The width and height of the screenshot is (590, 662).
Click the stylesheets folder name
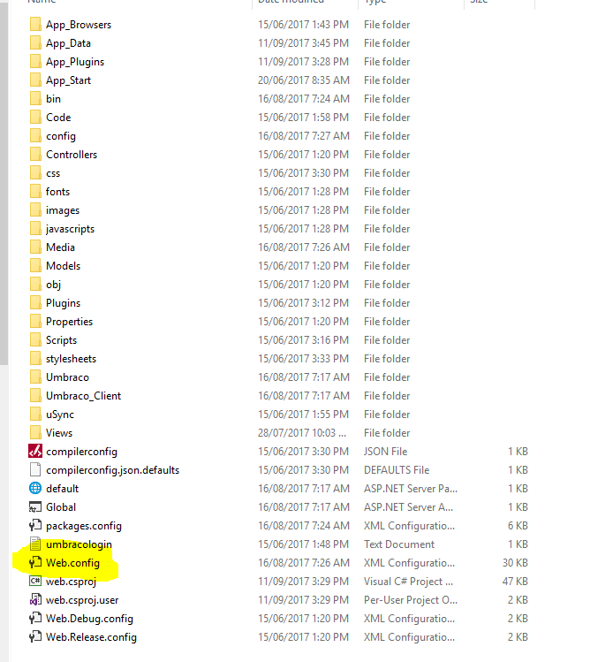[71, 359]
